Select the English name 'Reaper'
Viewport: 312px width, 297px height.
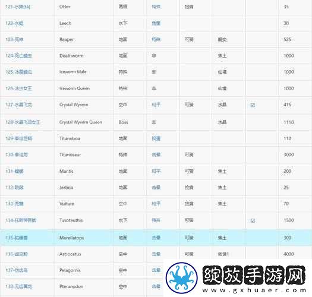[x=67, y=40]
